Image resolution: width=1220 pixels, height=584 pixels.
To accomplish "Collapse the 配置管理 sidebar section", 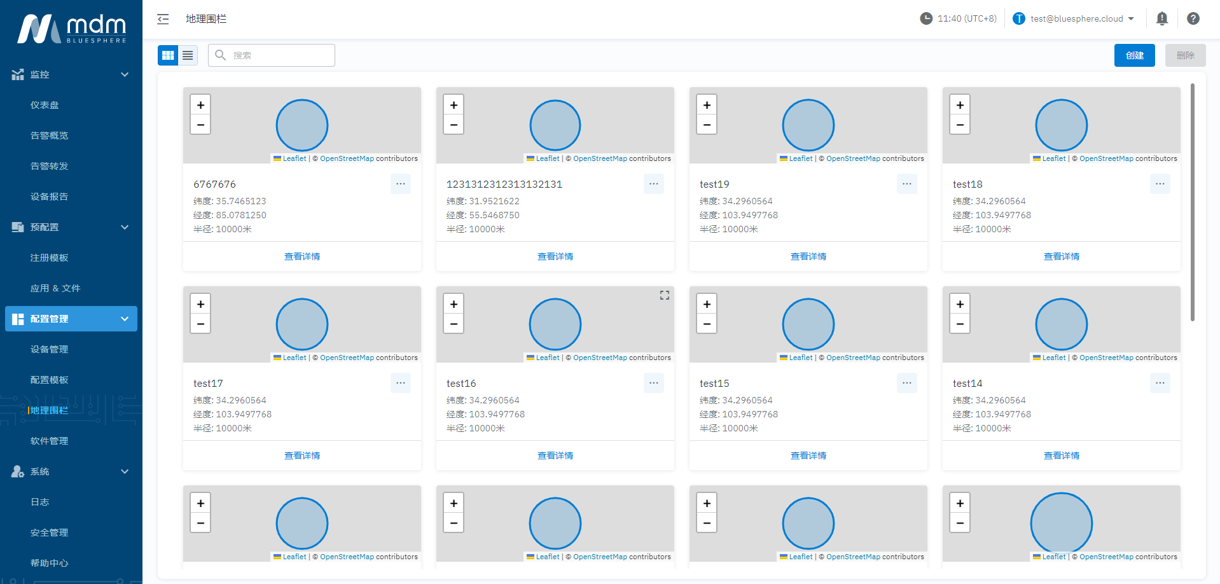I will coord(125,319).
